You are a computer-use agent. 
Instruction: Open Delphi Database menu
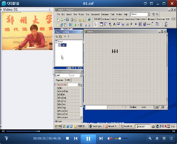point(105,14)
